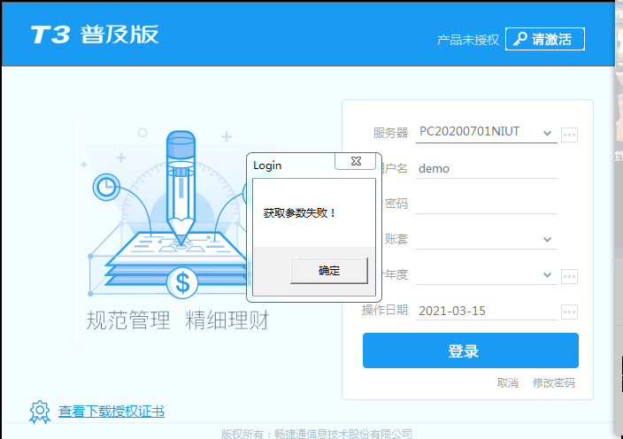This screenshot has width=623, height=439.
Task: Click the dollar coin illustration icon
Action: pyautogui.click(x=182, y=283)
